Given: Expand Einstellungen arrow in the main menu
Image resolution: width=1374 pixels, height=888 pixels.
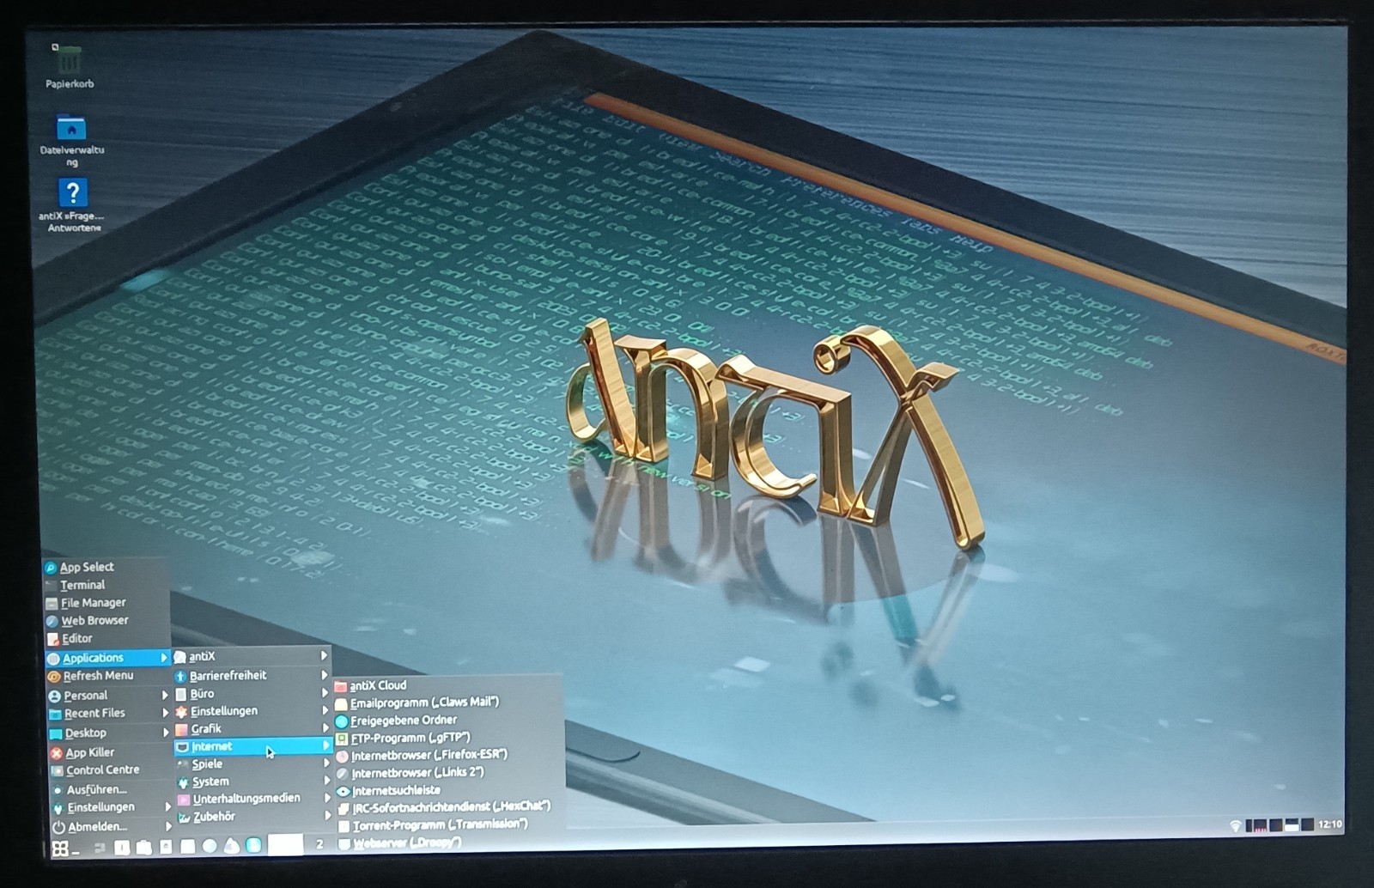Looking at the screenshot, I should click(167, 807).
